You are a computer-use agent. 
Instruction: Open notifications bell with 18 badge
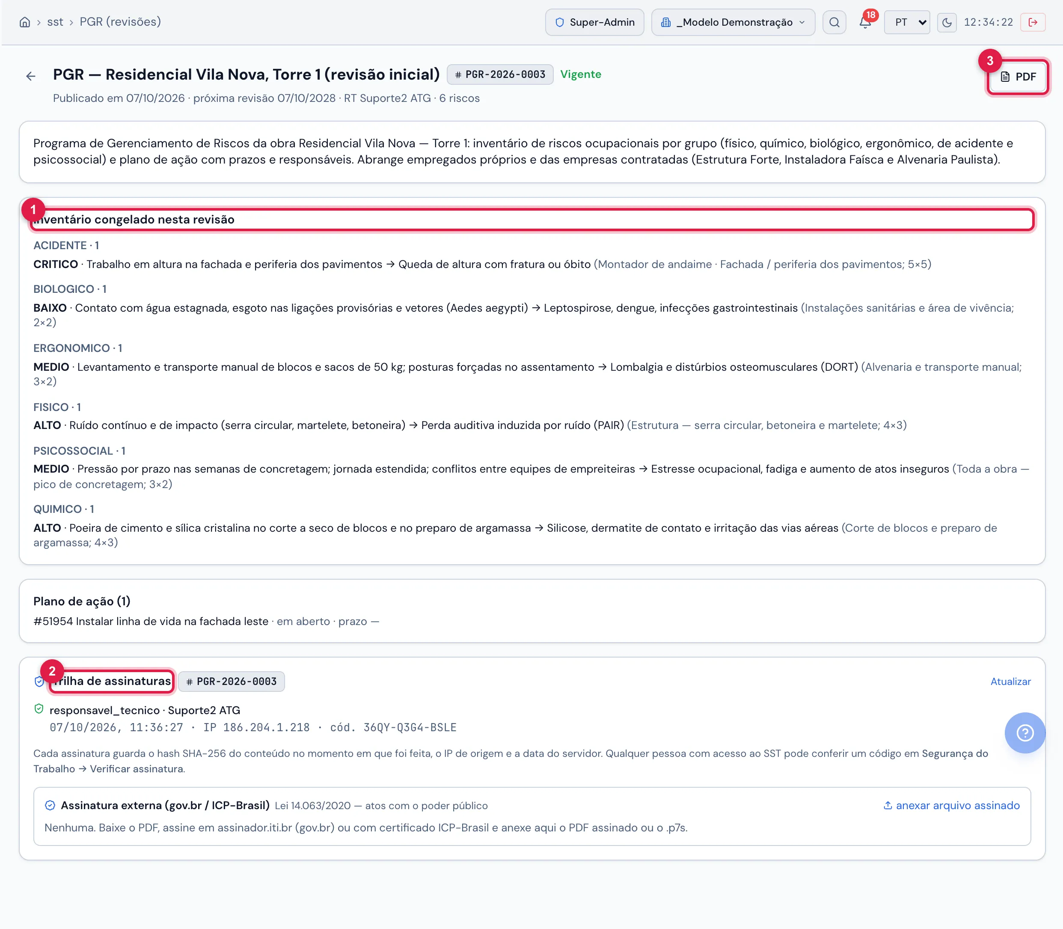(x=865, y=22)
